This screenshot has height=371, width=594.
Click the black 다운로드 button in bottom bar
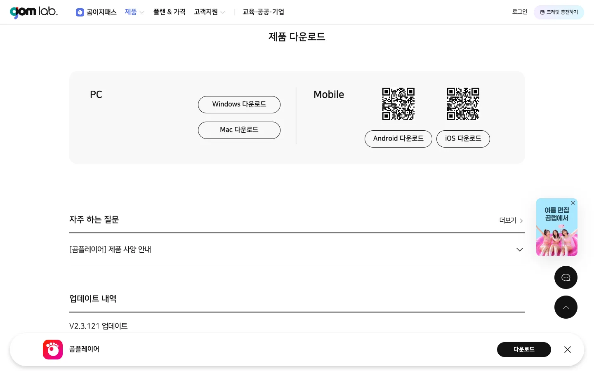[524, 350]
